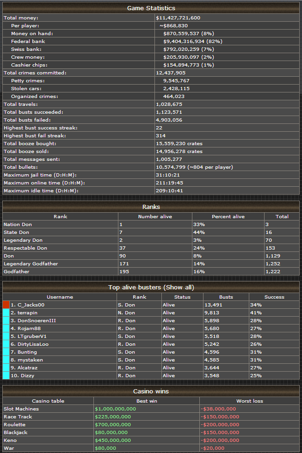Click the Federal bank amount $9,404,316,934
The height and width of the screenshot is (453, 302).
(x=184, y=41)
